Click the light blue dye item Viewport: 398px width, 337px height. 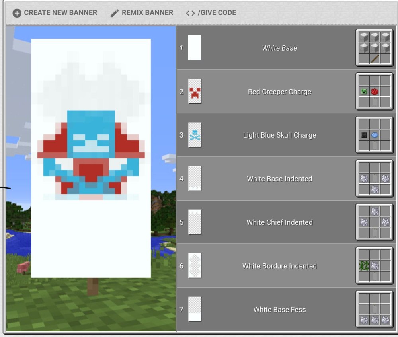tap(375, 136)
